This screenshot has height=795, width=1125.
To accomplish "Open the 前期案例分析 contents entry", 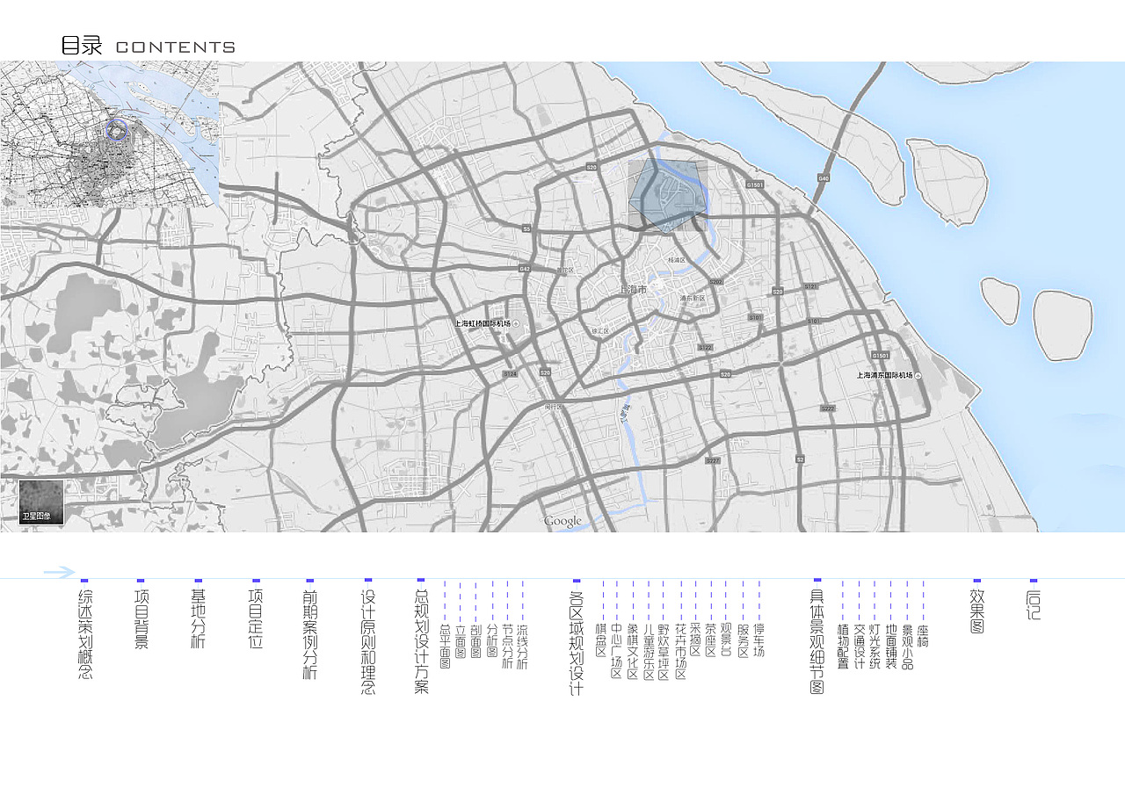I will [310, 634].
